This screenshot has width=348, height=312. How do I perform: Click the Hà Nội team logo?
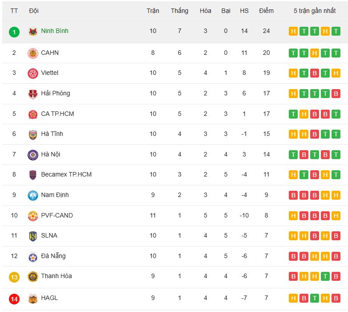tap(33, 155)
